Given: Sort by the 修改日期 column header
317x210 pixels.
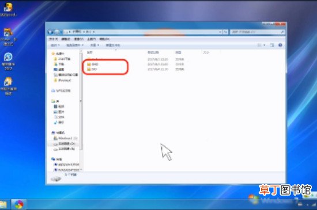Looking at the screenshot, I should tap(153, 52).
